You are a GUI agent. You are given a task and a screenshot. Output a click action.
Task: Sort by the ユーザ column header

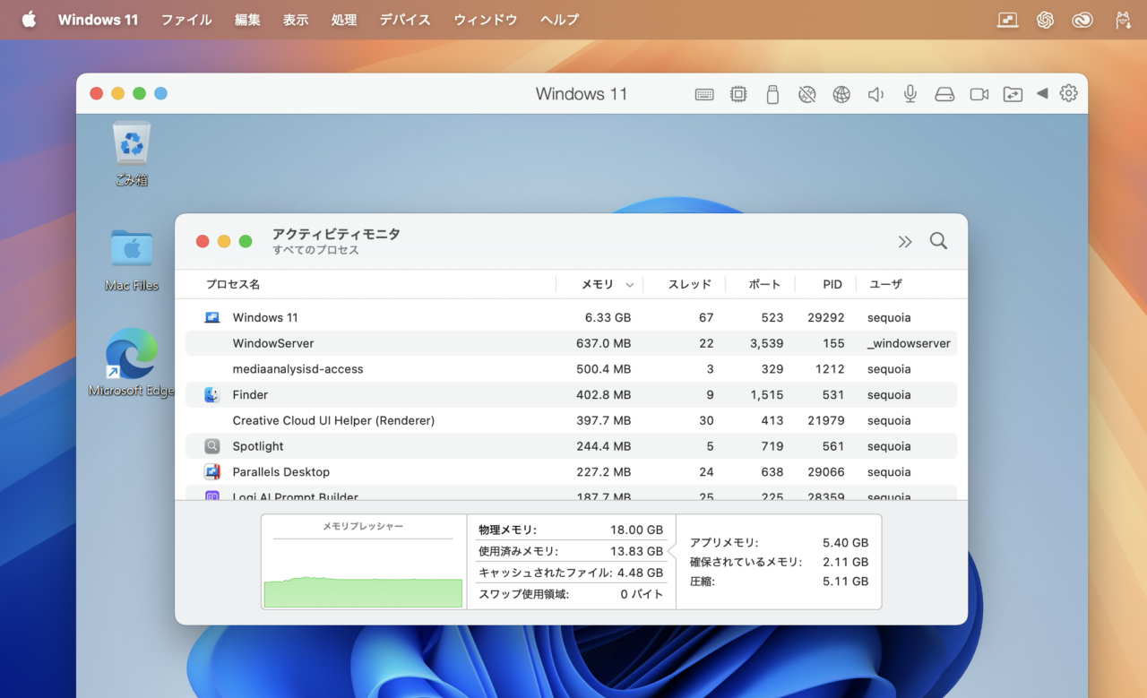pyautogui.click(x=885, y=284)
